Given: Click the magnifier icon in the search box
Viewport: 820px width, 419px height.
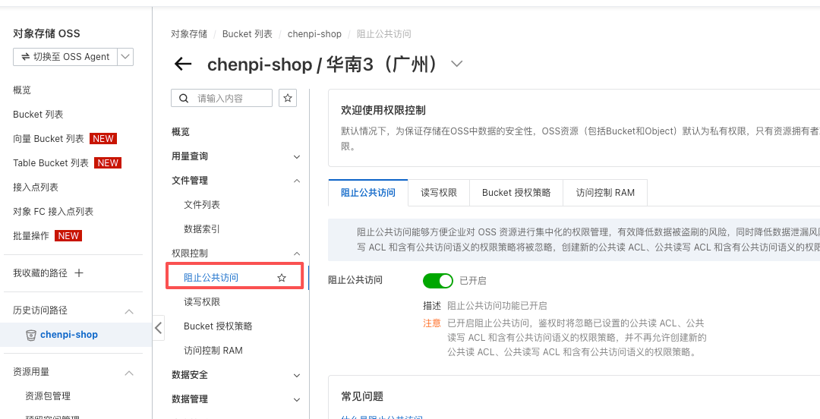Looking at the screenshot, I should [x=184, y=98].
